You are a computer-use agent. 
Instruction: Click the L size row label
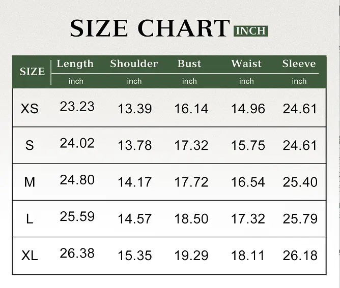pos(30,219)
